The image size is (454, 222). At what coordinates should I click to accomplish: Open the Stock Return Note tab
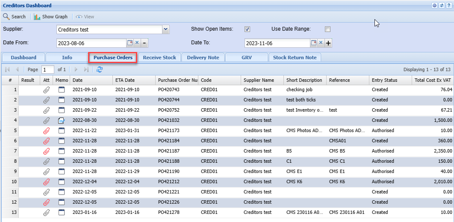[295, 58]
